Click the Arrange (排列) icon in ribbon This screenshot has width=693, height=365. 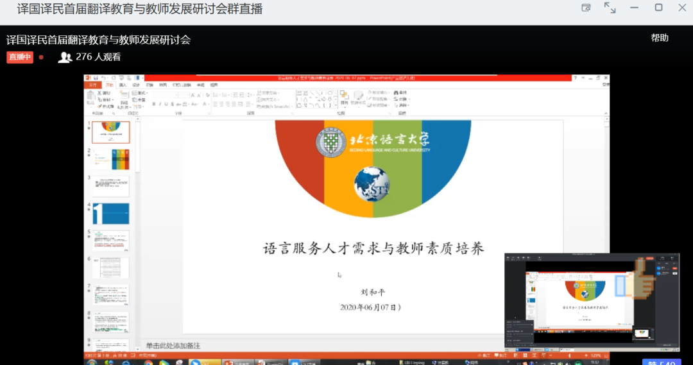pos(344,97)
